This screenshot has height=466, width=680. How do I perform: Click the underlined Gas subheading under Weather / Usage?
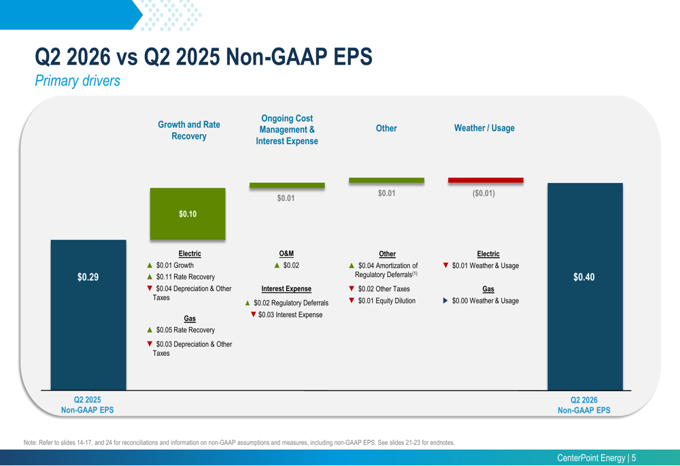pyautogui.click(x=488, y=289)
